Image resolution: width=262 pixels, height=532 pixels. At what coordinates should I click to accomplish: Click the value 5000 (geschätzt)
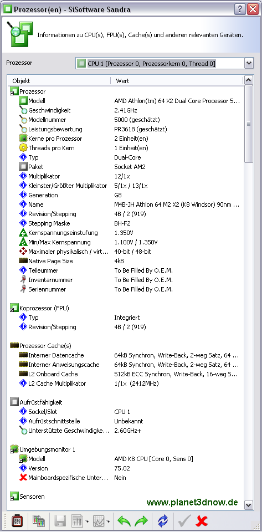(x=137, y=120)
